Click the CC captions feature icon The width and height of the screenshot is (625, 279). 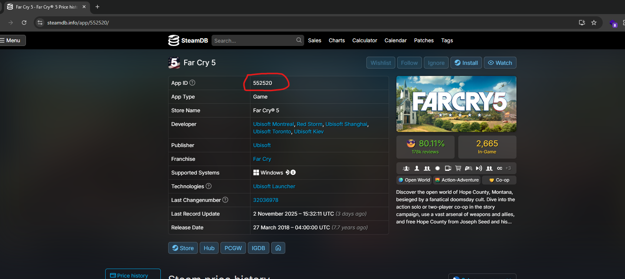(x=500, y=168)
